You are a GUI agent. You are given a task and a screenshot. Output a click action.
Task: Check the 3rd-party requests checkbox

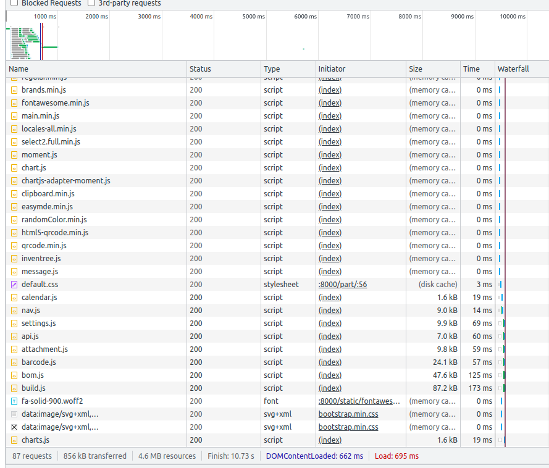91,3
